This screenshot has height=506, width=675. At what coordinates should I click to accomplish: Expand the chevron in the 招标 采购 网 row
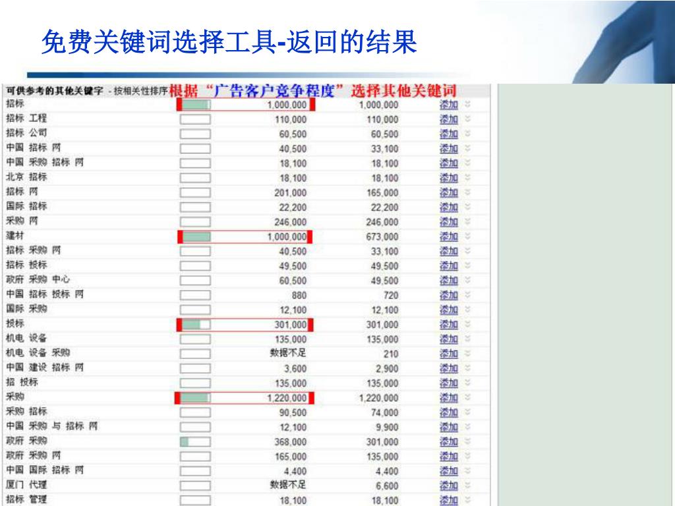click(467, 251)
